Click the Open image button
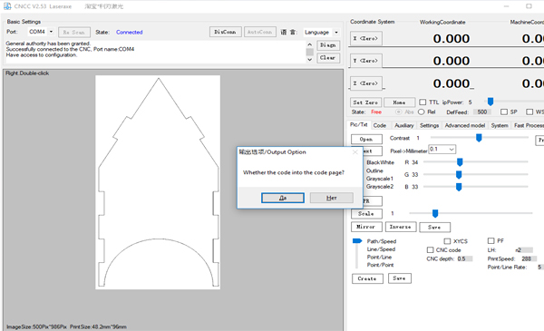This screenshot has height=331, width=544. 366,139
